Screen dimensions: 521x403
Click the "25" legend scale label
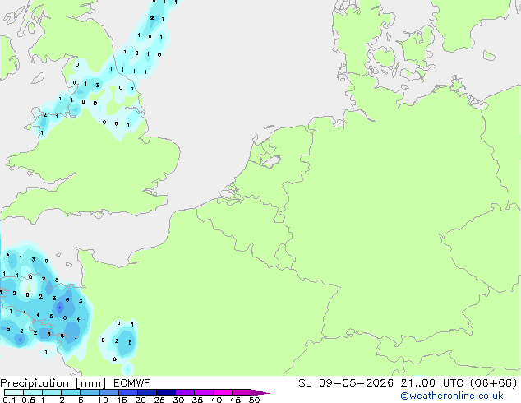[159, 400]
